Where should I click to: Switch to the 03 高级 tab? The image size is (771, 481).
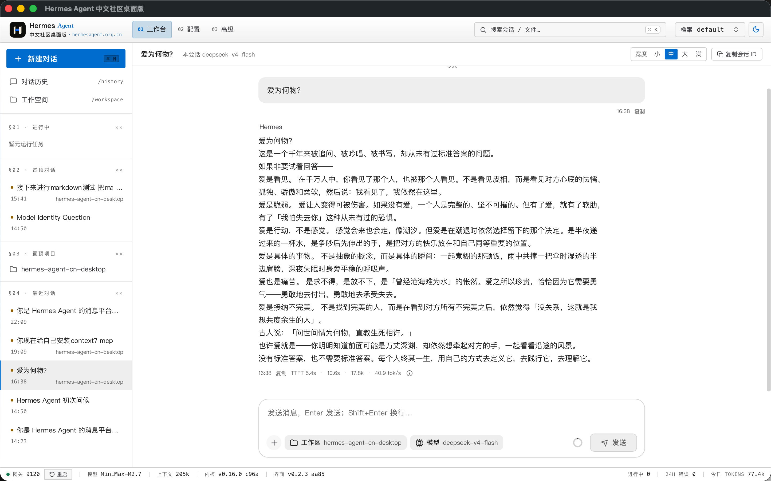pos(223,29)
